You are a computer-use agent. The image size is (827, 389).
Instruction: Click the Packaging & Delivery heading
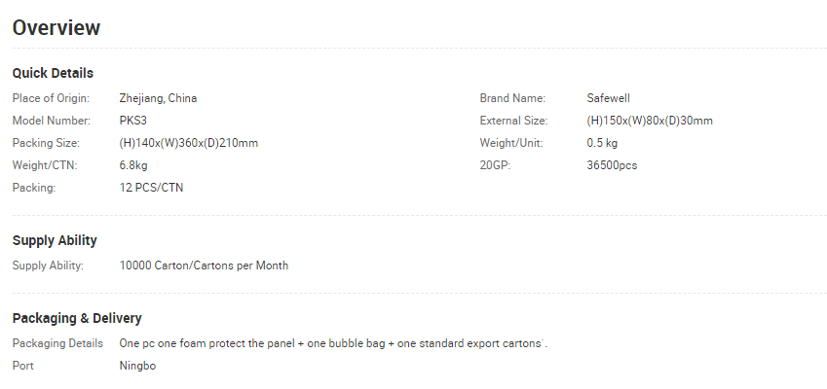click(77, 318)
